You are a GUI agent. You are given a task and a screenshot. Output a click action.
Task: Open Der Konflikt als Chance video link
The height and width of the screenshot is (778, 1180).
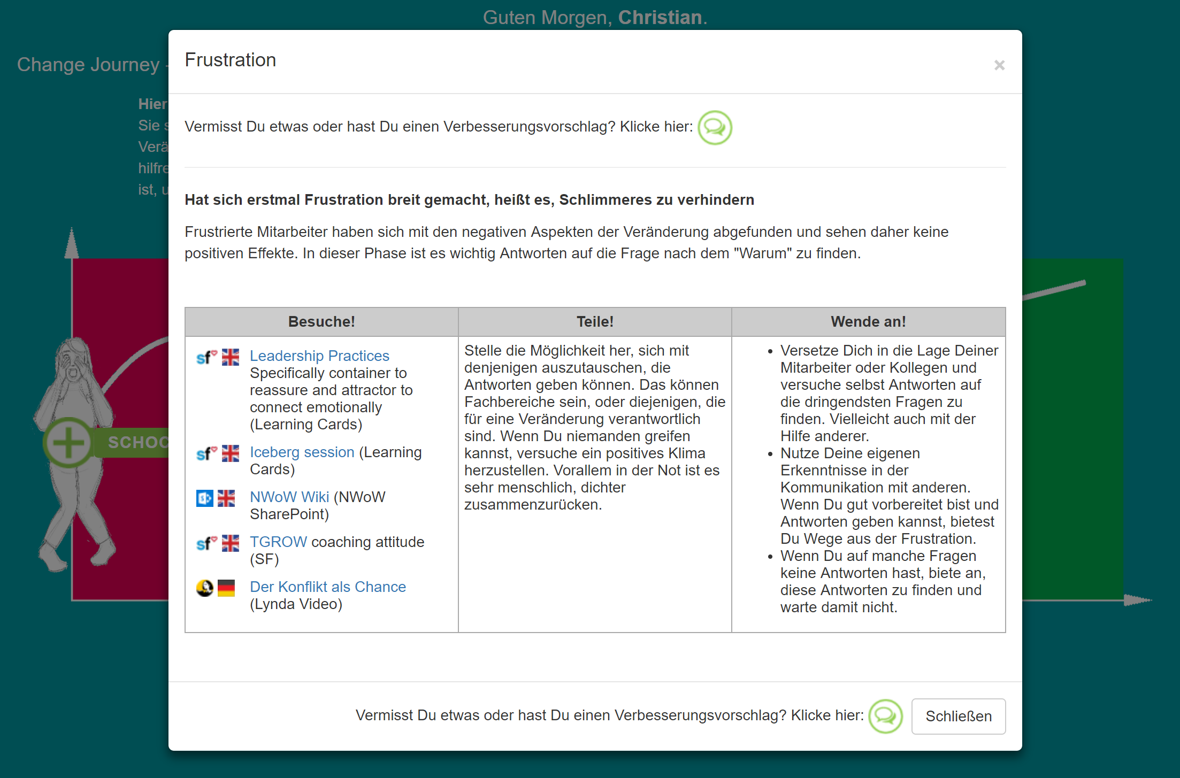(327, 587)
